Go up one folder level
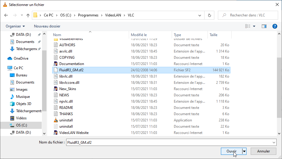Viewport: 282px width, 159px height. coord(28,15)
